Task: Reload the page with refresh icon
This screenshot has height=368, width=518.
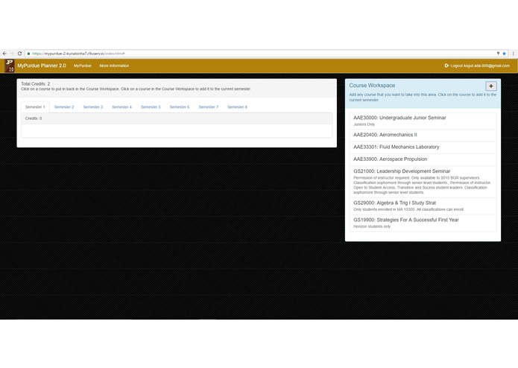Action: tap(20, 54)
